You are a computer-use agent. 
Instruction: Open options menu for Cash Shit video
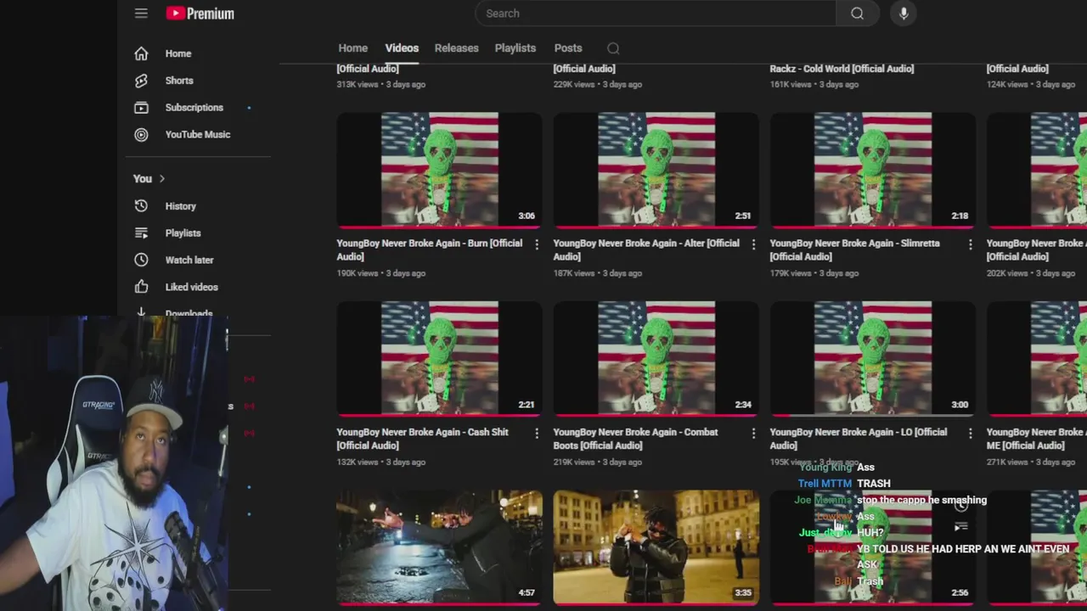coord(536,433)
